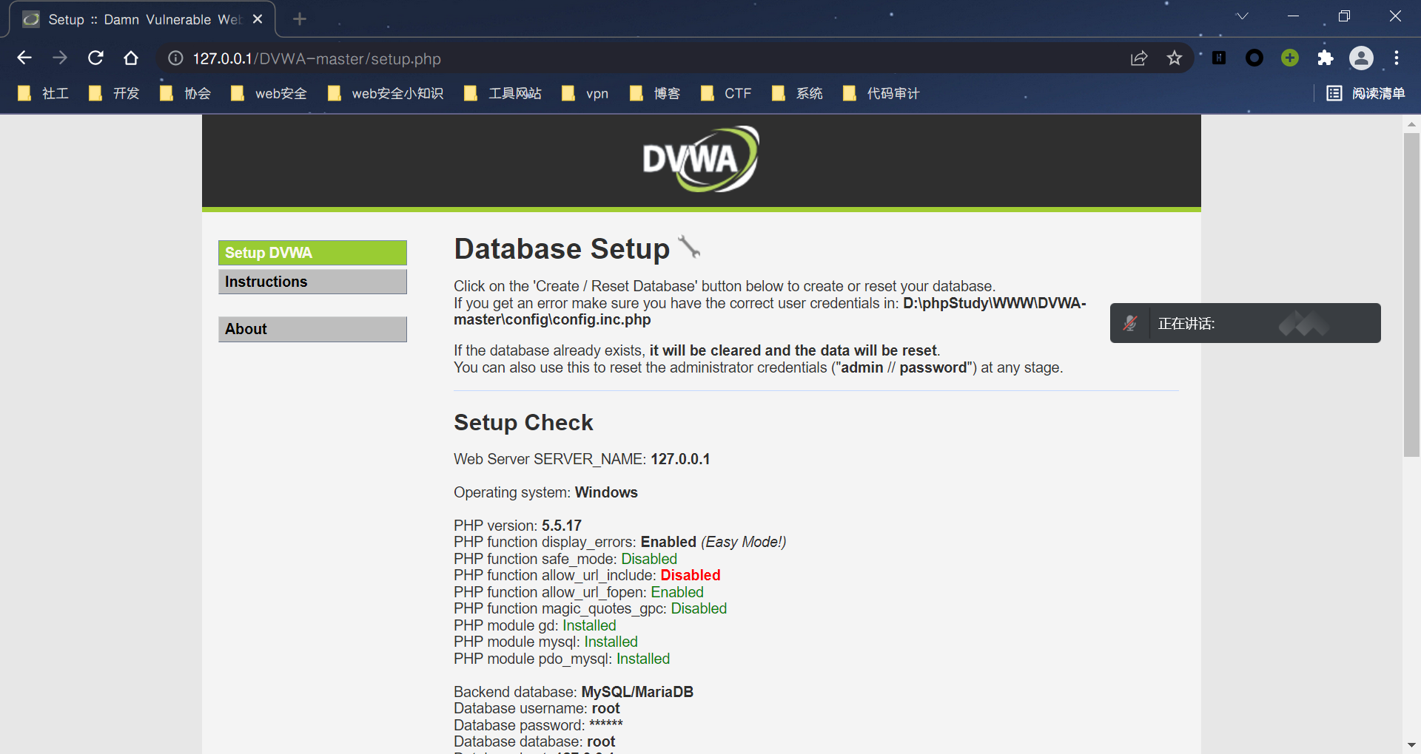Open the 系统 bookmark folder

tap(798, 93)
